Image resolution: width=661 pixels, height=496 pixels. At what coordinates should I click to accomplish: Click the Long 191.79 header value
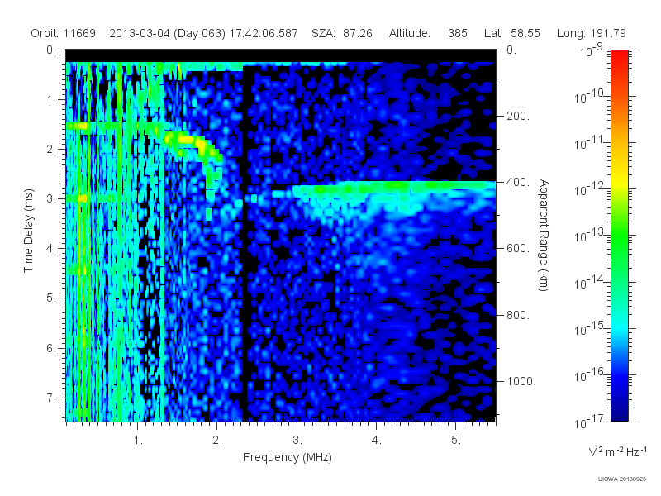[592, 33]
